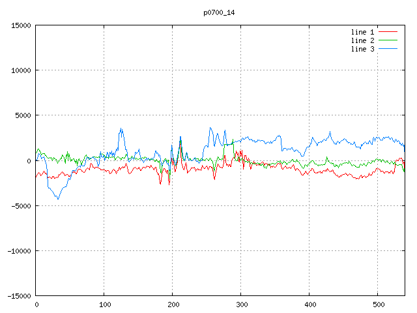The width and height of the screenshot is (417, 313).
Task: Click the -5000 y-axis tick label
Action: click(21, 205)
